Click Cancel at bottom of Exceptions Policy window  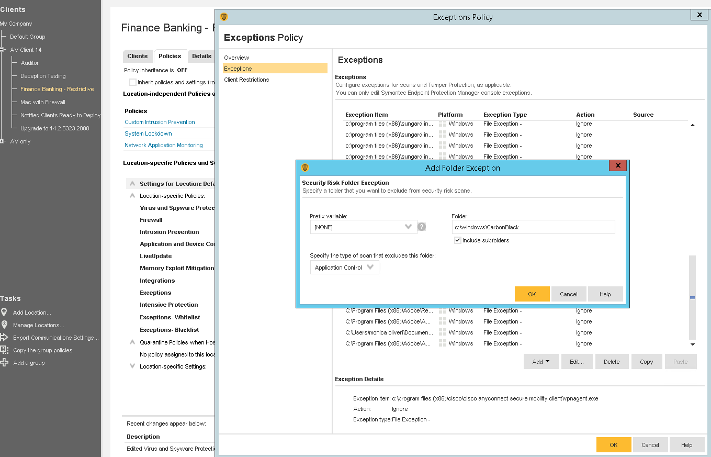[650, 445]
